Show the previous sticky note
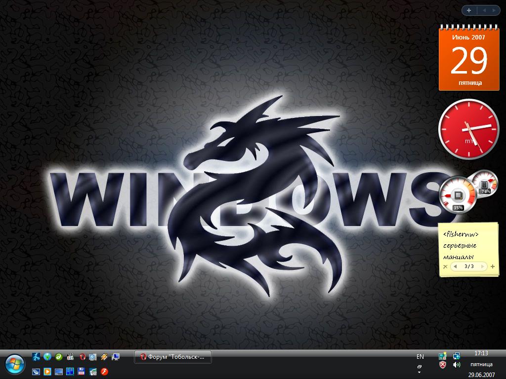This screenshot has width=506, height=379. 455,266
